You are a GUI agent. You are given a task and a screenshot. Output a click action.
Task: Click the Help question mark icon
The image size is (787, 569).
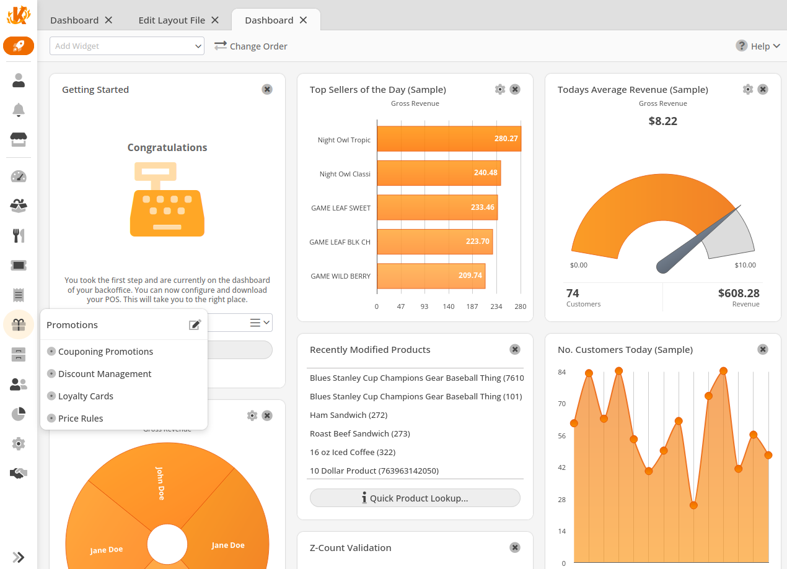(742, 46)
